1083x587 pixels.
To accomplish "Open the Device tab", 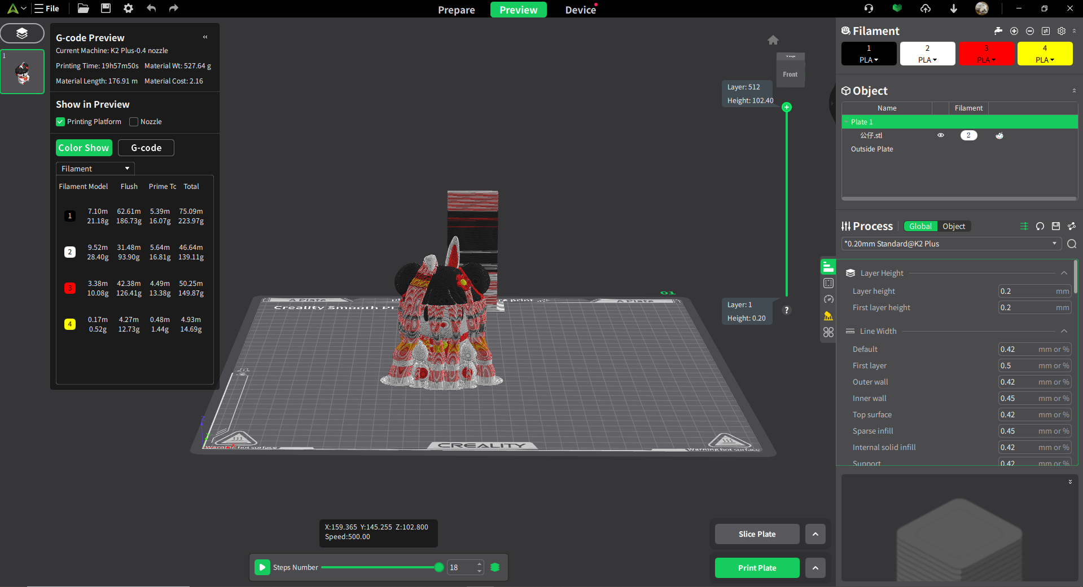I will tap(580, 10).
